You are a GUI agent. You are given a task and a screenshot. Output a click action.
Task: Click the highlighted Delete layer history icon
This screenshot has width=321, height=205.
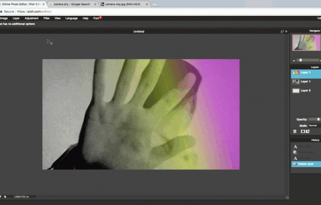pyautogui.click(x=295, y=164)
